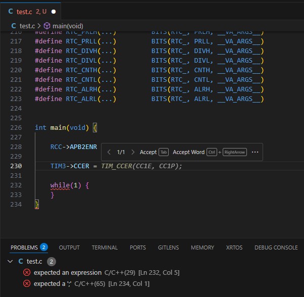Click the Problems count badge showing 2
304x297 pixels.
pos(44,247)
